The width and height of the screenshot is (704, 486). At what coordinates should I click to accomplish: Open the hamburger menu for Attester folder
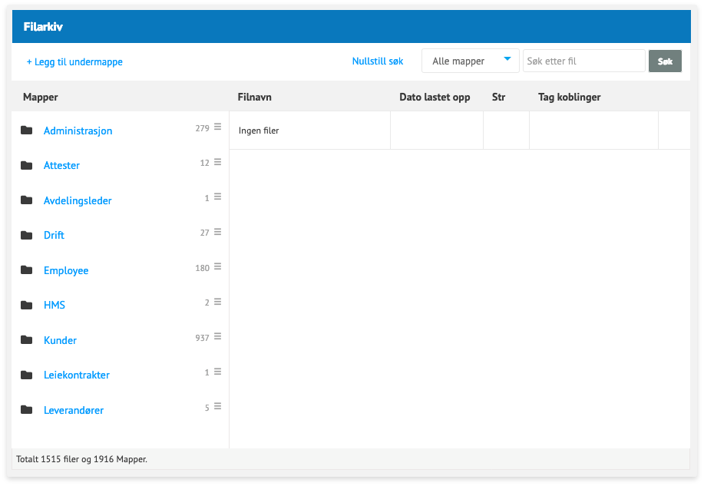[x=217, y=162]
